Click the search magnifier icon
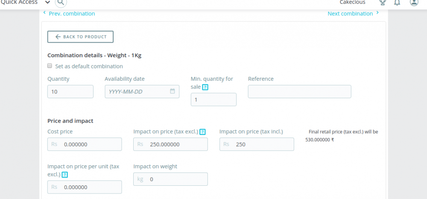 (61, 3)
